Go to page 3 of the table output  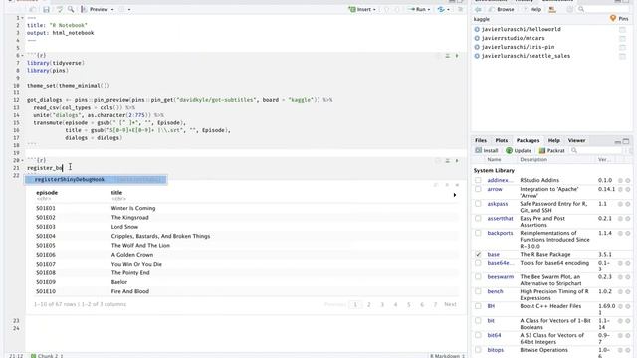click(x=382, y=304)
